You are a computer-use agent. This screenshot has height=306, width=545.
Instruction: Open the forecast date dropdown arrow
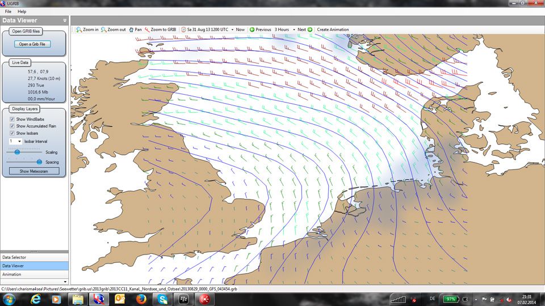(233, 30)
